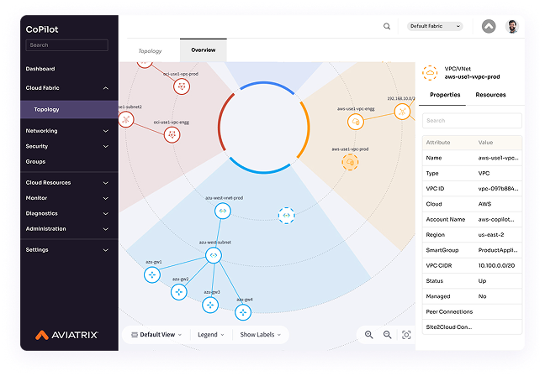The height and width of the screenshot is (376, 545).
Task: Click the VPC/VNet cloud icon in properties panel
Action: point(430,73)
